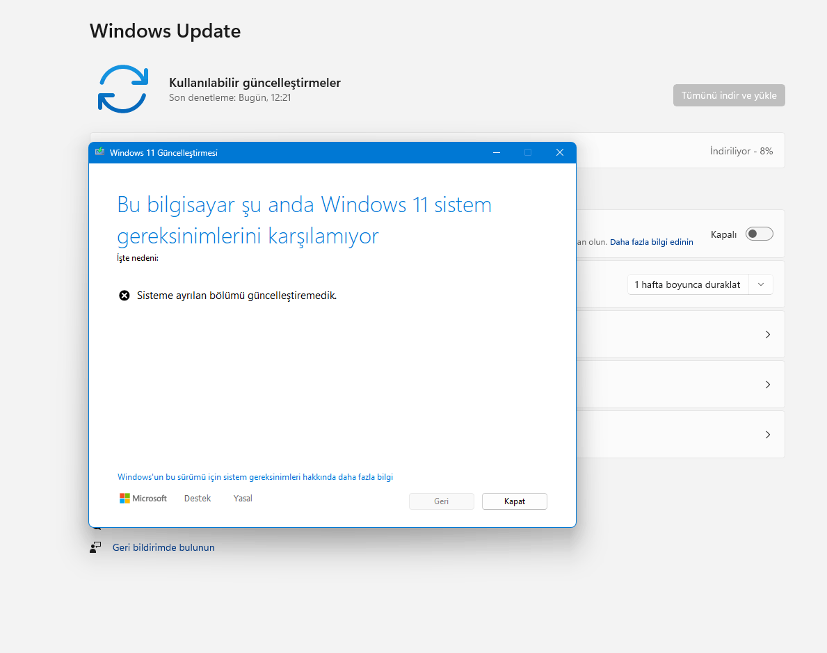Open the Destek link
The width and height of the screenshot is (827, 653).
[198, 498]
